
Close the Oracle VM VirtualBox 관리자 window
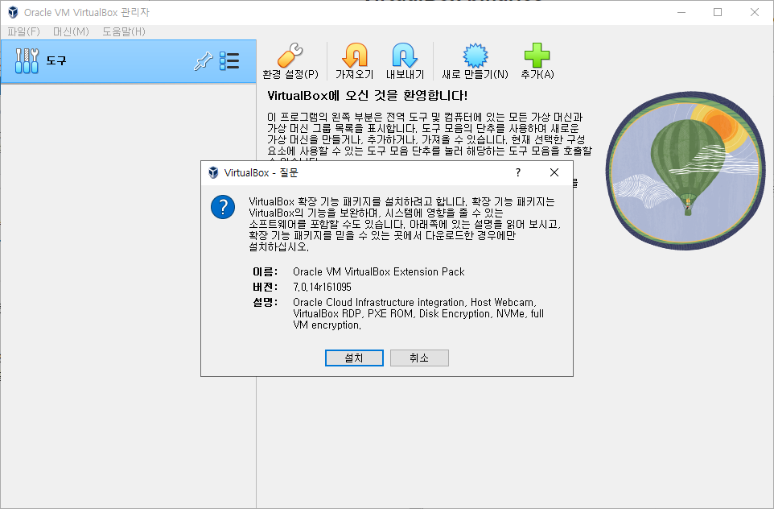754,12
